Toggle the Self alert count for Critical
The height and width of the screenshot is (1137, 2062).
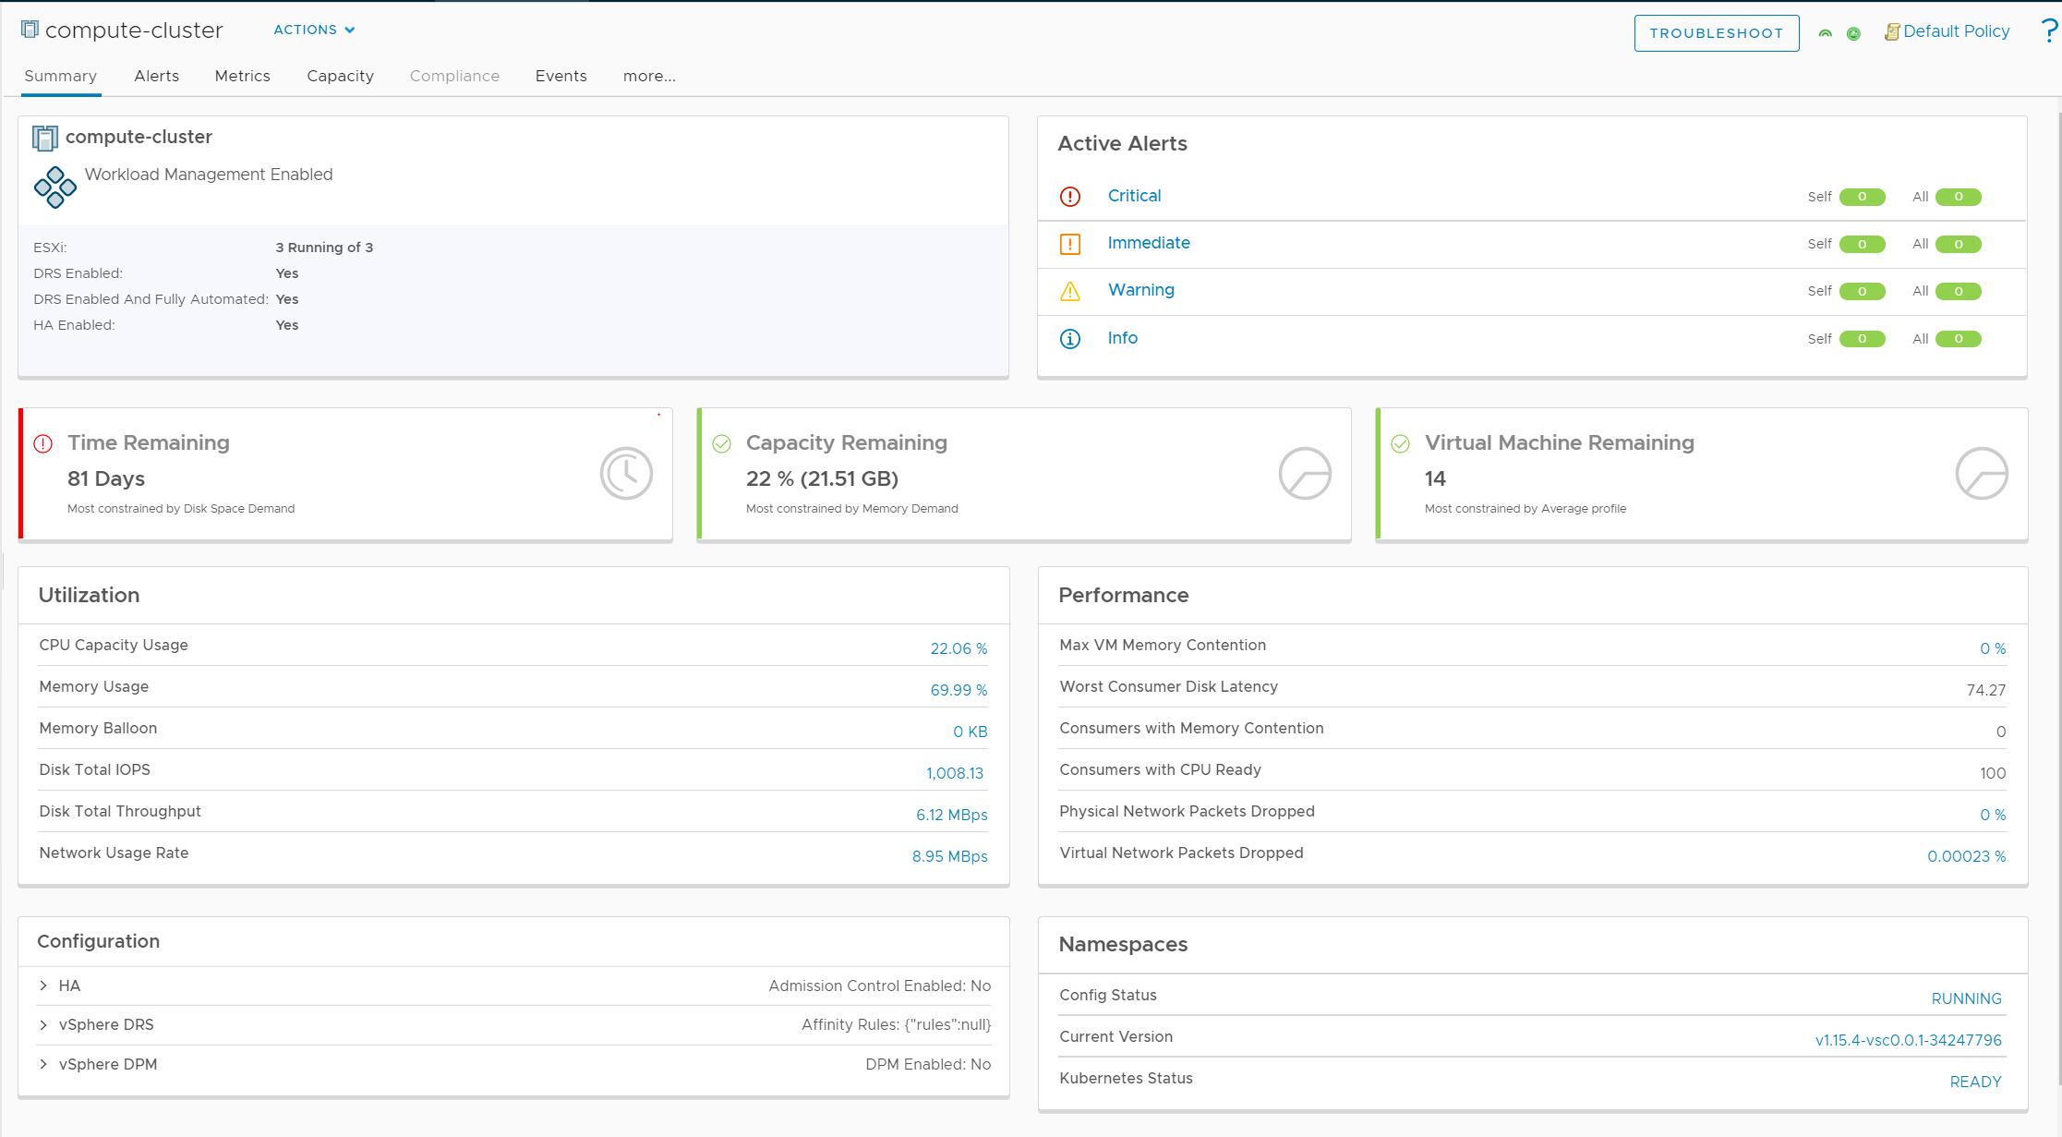click(1861, 196)
